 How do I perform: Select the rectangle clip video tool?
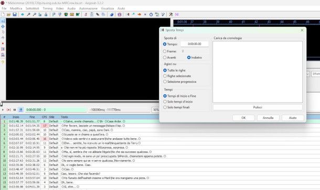pyautogui.click(x=3, y=49)
